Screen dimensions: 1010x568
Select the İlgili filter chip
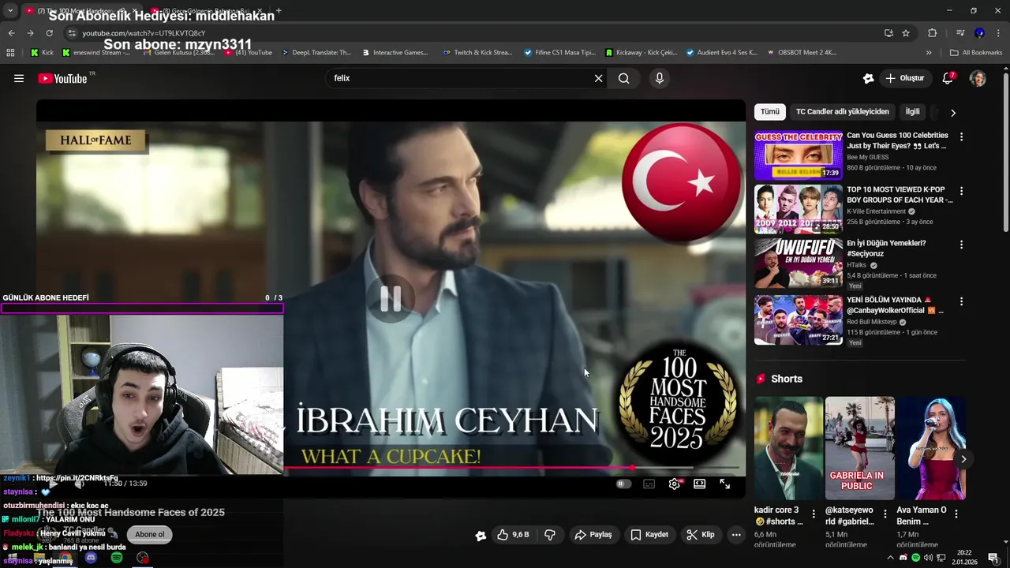click(912, 112)
